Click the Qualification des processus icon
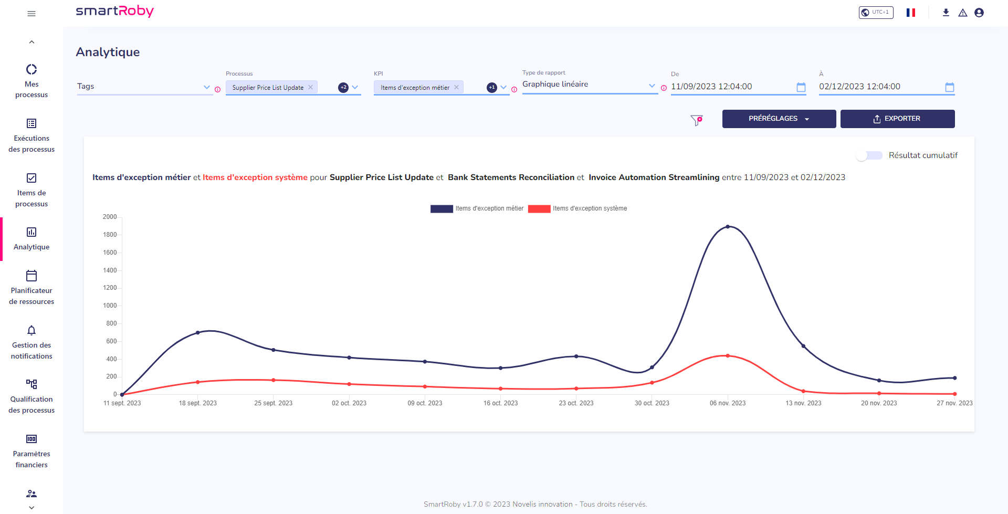Viewport: 1008px width, 514px height. [x=31, y=384]
